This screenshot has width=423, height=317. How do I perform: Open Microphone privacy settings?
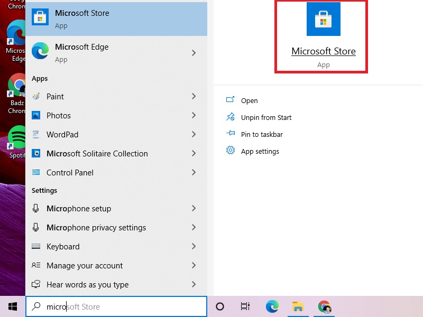116,228
